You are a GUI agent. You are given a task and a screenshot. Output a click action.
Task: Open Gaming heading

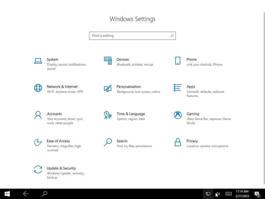193,114
